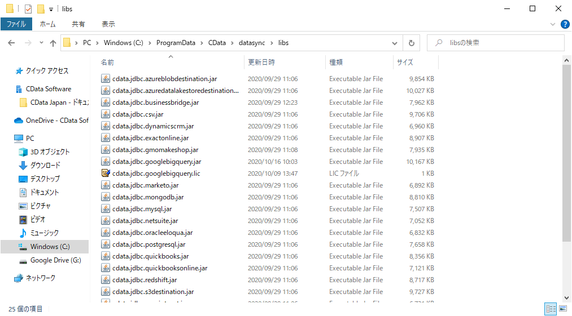Click the ProgramData breadcrumb segment

176,43
